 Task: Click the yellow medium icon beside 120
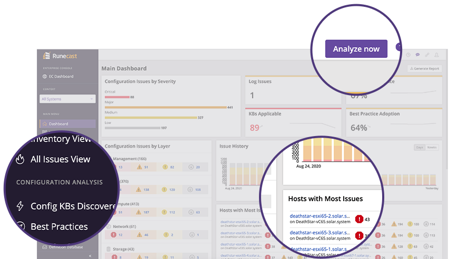pyautogui.click(x=164, y=190)
